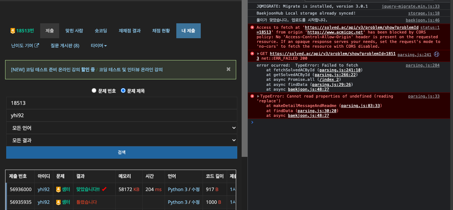Click the error icon of the GET request line

252,54
